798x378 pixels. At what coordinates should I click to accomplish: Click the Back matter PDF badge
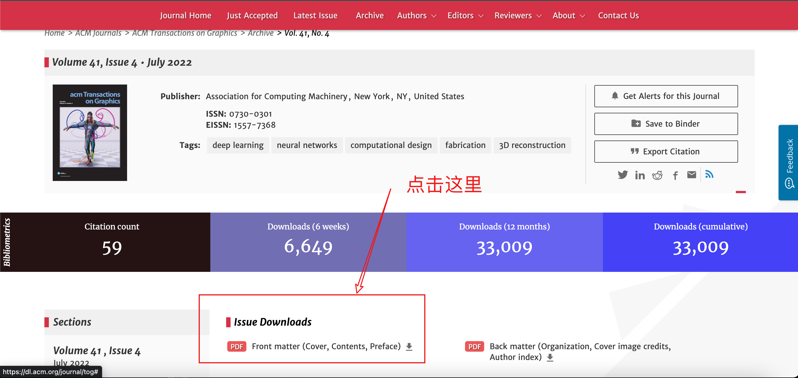pyautogui.click(x=474, y=346)
